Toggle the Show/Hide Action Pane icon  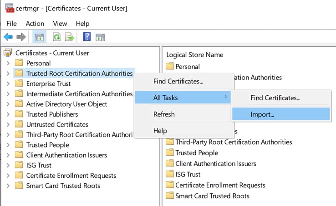click(x=100, y=37)
